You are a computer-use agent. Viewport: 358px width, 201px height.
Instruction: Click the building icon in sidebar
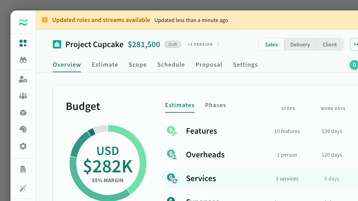23,169
